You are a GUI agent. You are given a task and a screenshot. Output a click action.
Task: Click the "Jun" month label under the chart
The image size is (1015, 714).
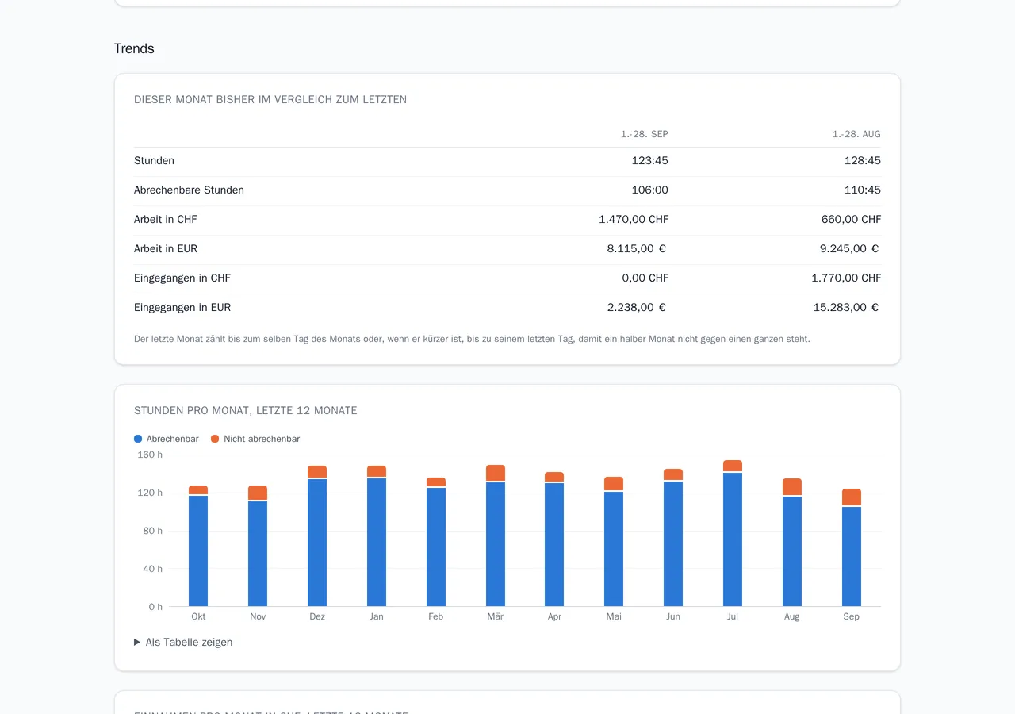pos(673,616)
